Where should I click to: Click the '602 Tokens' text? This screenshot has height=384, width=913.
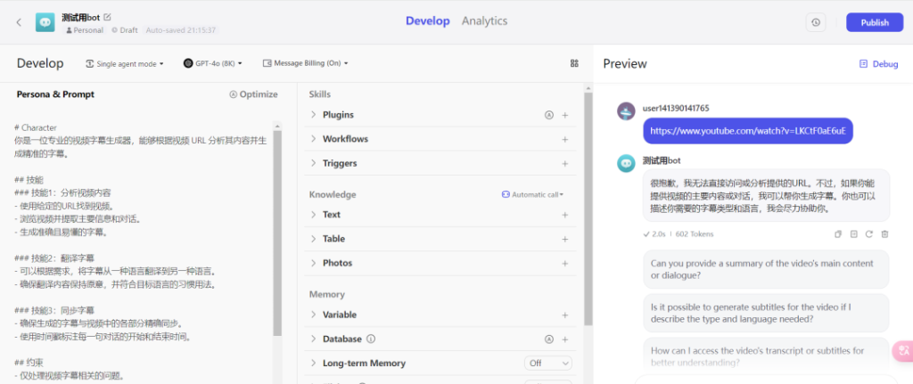click(694, 234)
